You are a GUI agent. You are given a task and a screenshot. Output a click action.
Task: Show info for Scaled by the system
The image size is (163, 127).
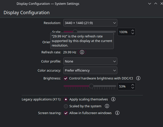(x=107, y=106)
